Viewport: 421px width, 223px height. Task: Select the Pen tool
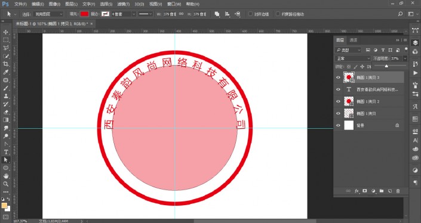coord(5,144)
